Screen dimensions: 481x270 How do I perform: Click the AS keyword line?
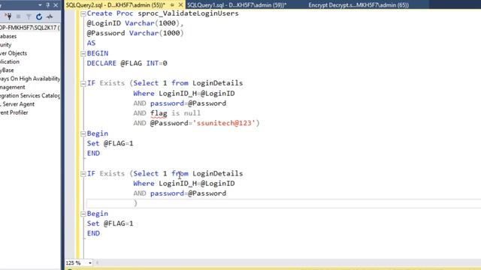[91, 43]
